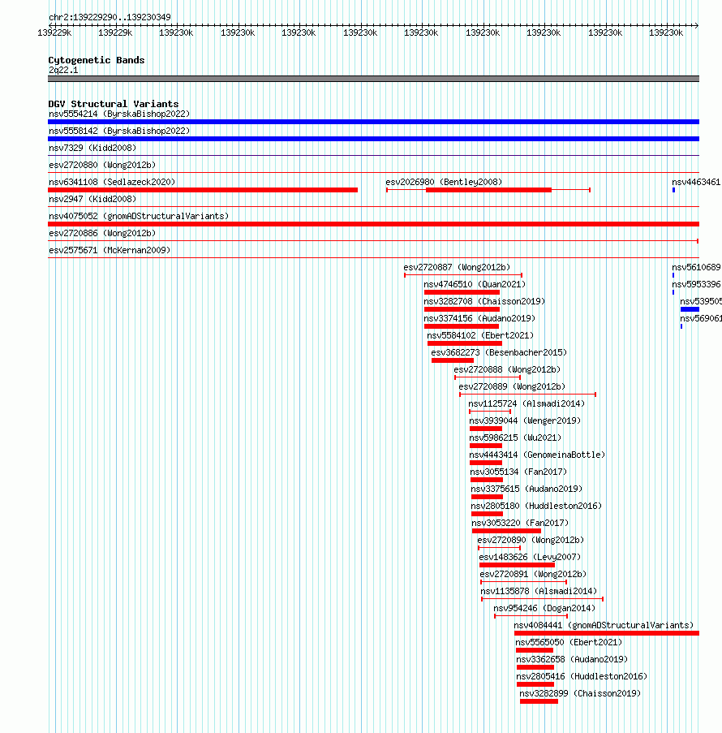
Task: Click the red bar under nsv3053220
Action: pos(506,531)
